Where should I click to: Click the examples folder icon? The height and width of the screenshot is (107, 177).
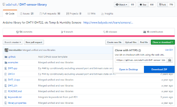pos(6,63)
